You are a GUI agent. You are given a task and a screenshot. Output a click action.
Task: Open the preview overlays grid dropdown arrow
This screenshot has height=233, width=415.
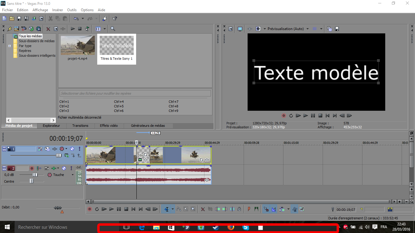321,29
